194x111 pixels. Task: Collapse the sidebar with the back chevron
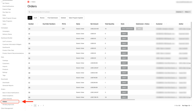[2, 2]
